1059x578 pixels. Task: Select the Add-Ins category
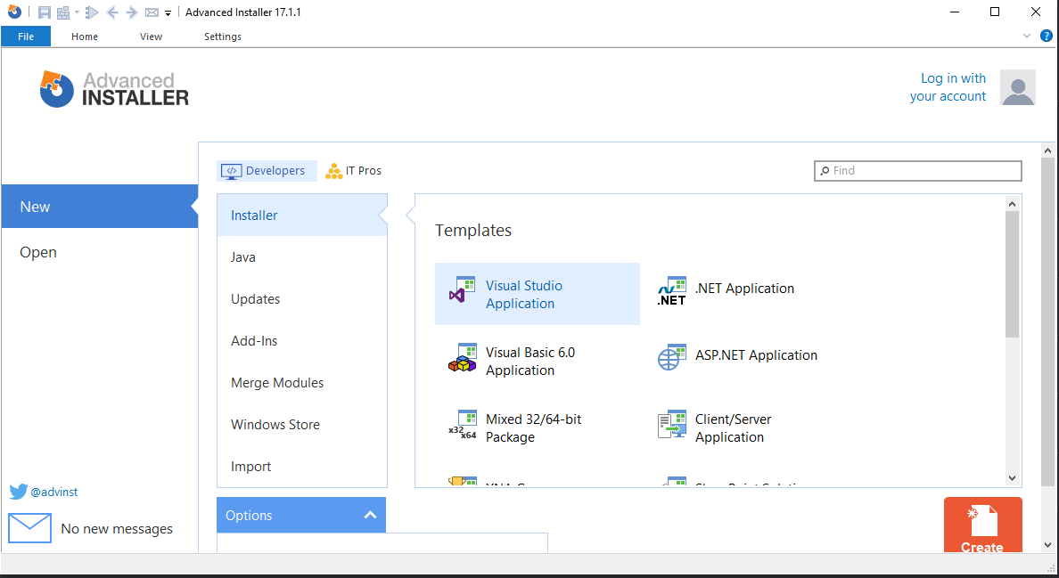tap(302, 340)
